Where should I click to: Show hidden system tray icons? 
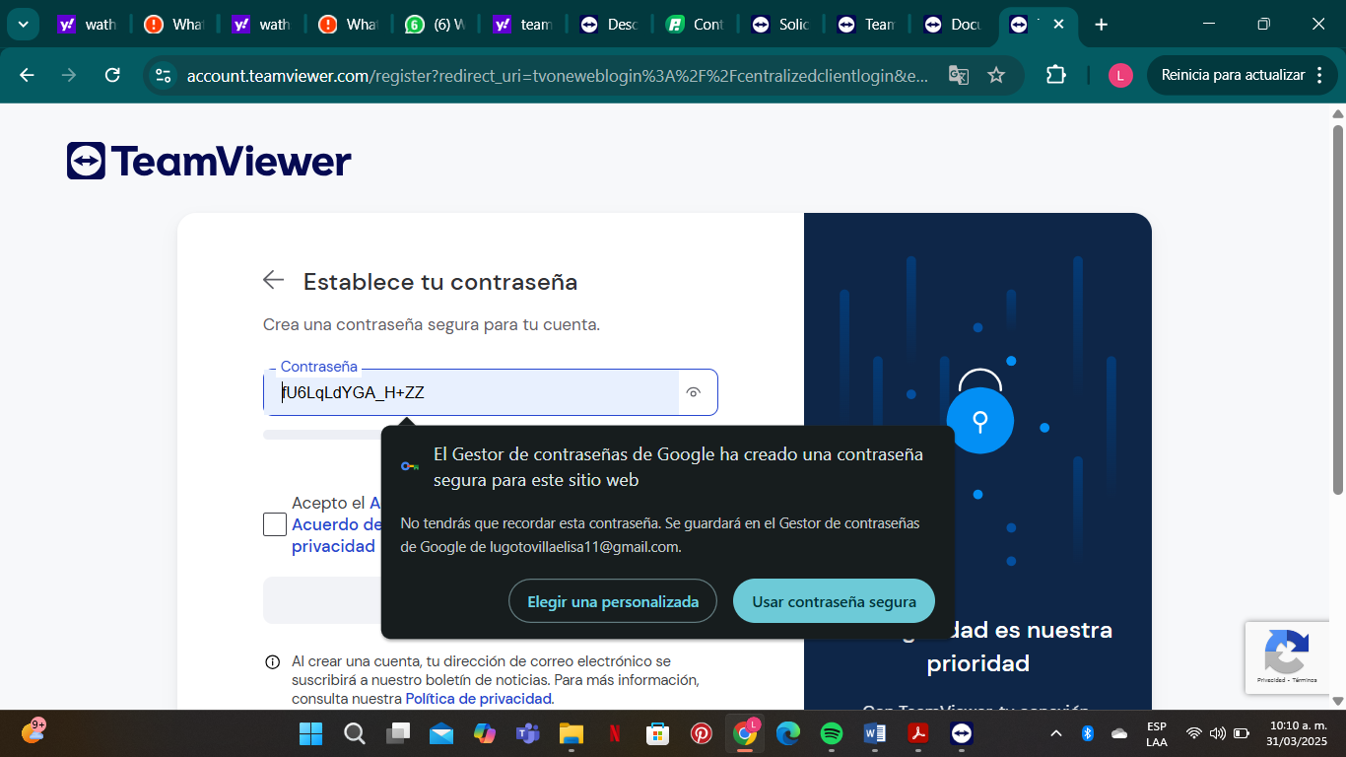1056,733
